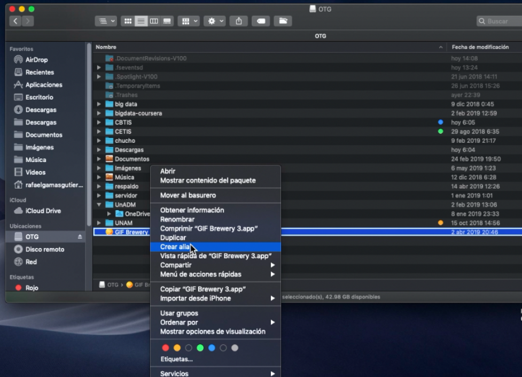This screenshot has width=522, height=377.
Task: Go back with the left arrow button
Action: tap(15, 21)
